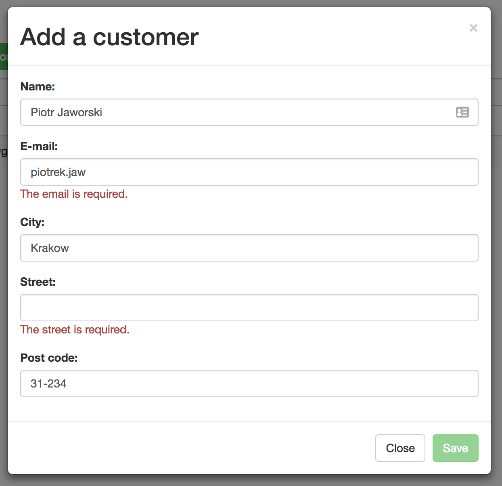The width and height of the screenshot is (502, 486).
Task: Click the 'City:' field label
Action: click(32, 222)
